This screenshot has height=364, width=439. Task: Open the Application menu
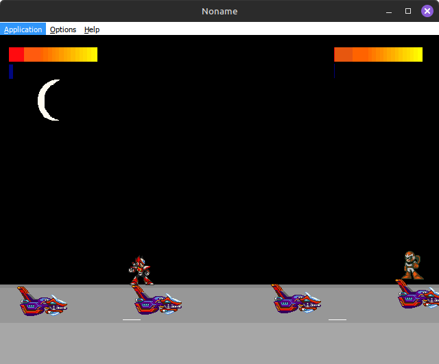point(23,29)
